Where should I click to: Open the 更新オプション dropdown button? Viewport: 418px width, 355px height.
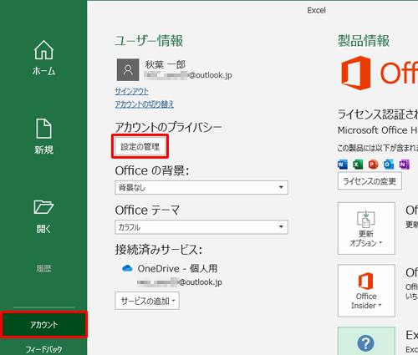point(366,228)
